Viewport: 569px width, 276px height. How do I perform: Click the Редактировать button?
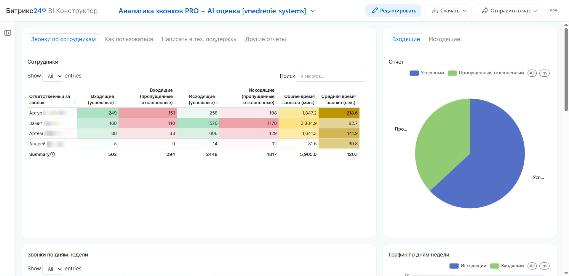(393, 11)
